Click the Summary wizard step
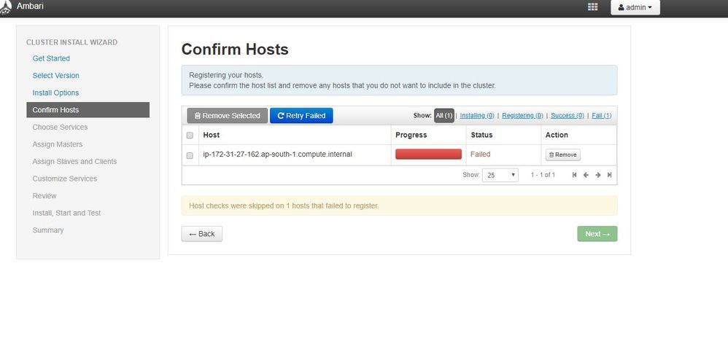This screenshot has height=341, width=728. click(48, 230)
